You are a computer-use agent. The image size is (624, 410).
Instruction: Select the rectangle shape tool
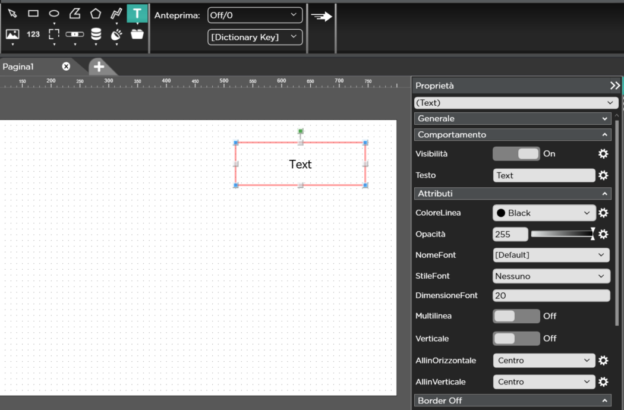click(33, 14)
